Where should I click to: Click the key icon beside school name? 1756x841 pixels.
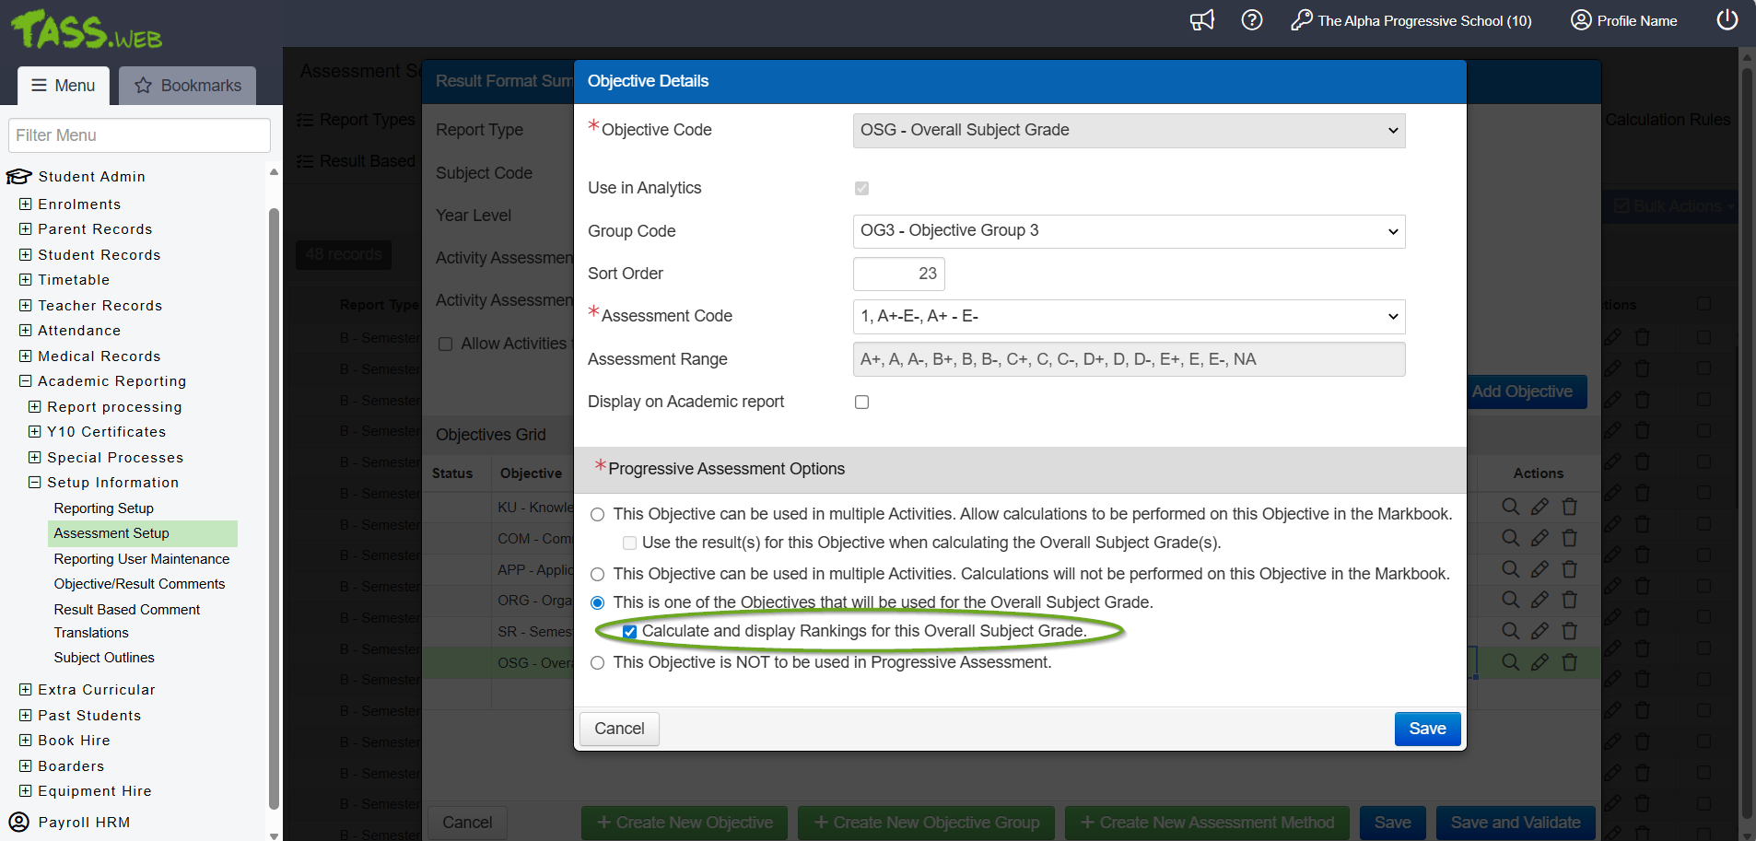pos(1301,20)
